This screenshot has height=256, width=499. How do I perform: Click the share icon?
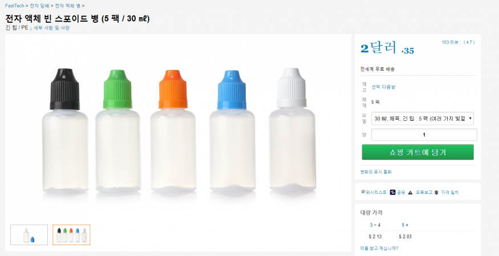[x=393, y=192]
